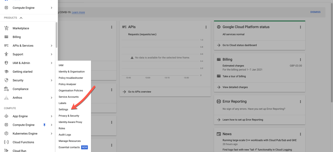Select Settings in the IAM & Admin submenu
The height and width of the screenshot is (152, 333).
coord(63,109)
